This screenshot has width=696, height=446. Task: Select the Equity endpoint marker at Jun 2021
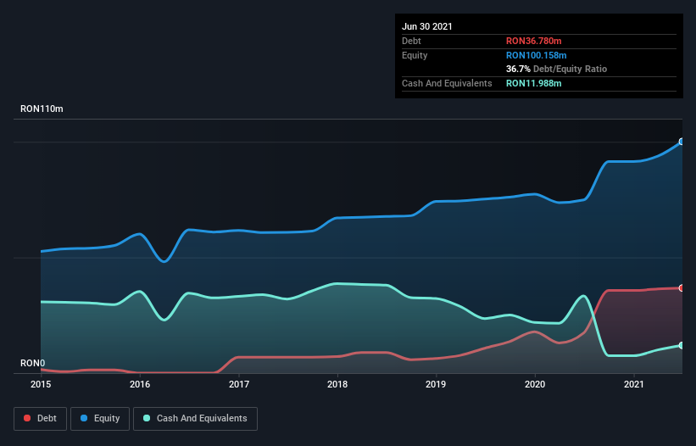click(682, 142)
